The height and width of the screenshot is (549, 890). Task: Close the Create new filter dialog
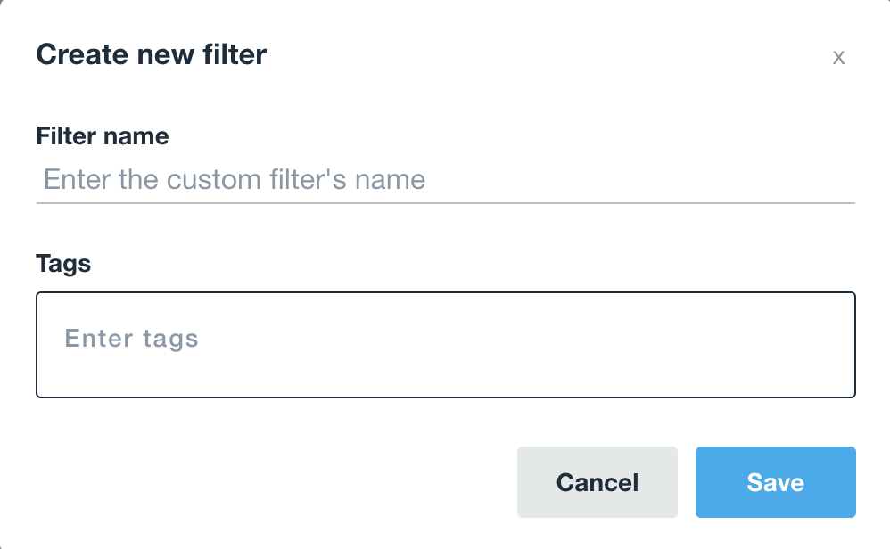point(838,58)
